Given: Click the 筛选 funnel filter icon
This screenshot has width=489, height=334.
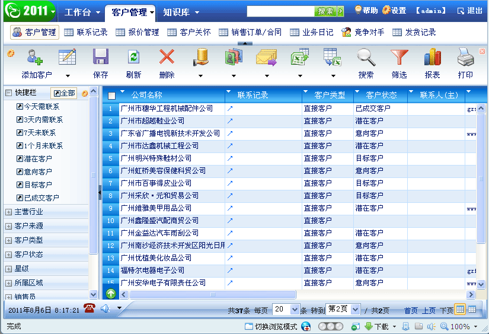Looking at the screenshot, I should (399, 57).
